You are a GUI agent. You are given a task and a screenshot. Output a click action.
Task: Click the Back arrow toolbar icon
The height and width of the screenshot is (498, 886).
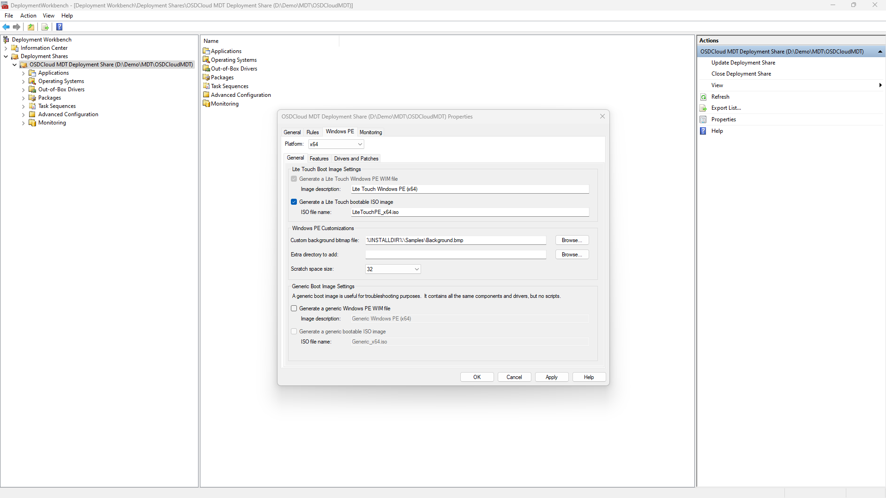point(6,27)
